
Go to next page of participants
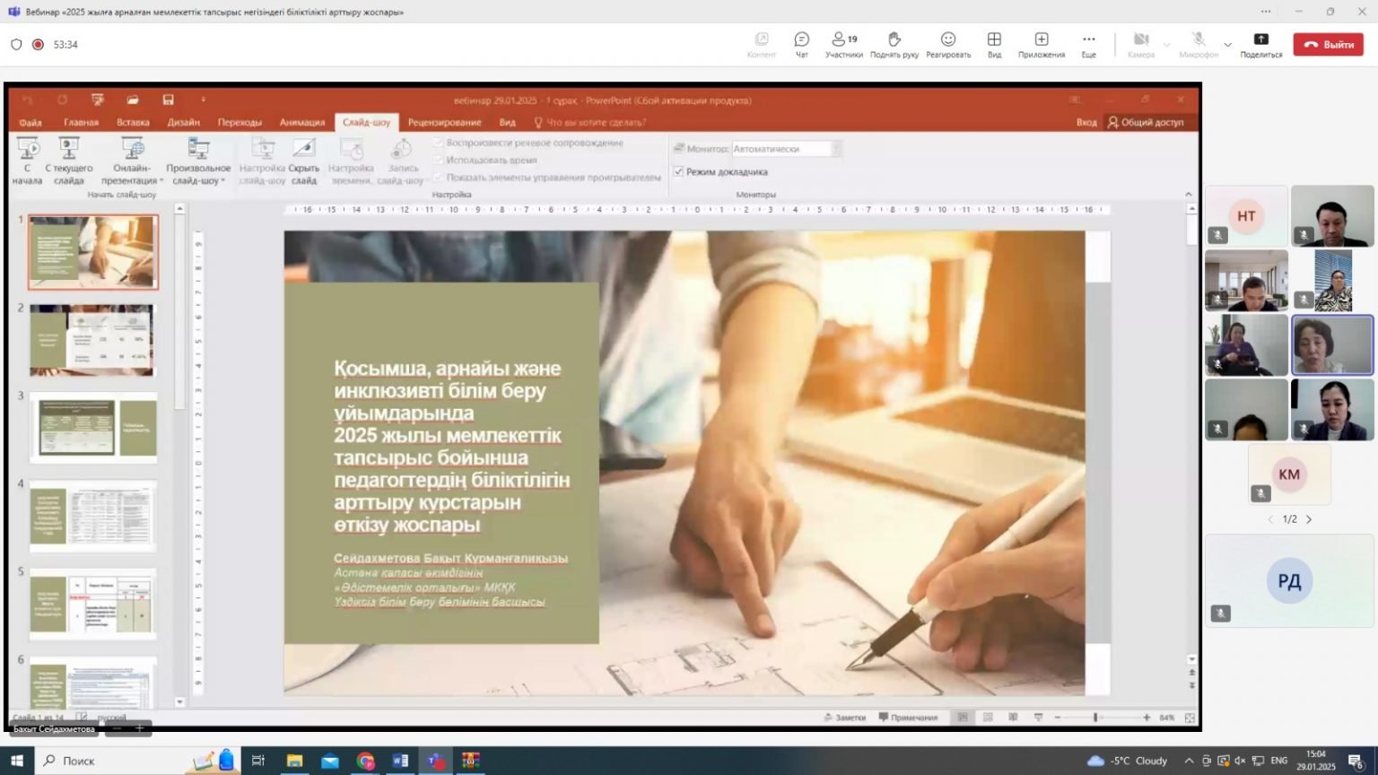(1309, 519)
